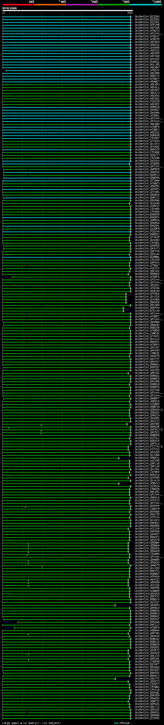Select the UniRef100_B9IE97 entry
This screenshot has height=725, width=164.
coord(147,670)
